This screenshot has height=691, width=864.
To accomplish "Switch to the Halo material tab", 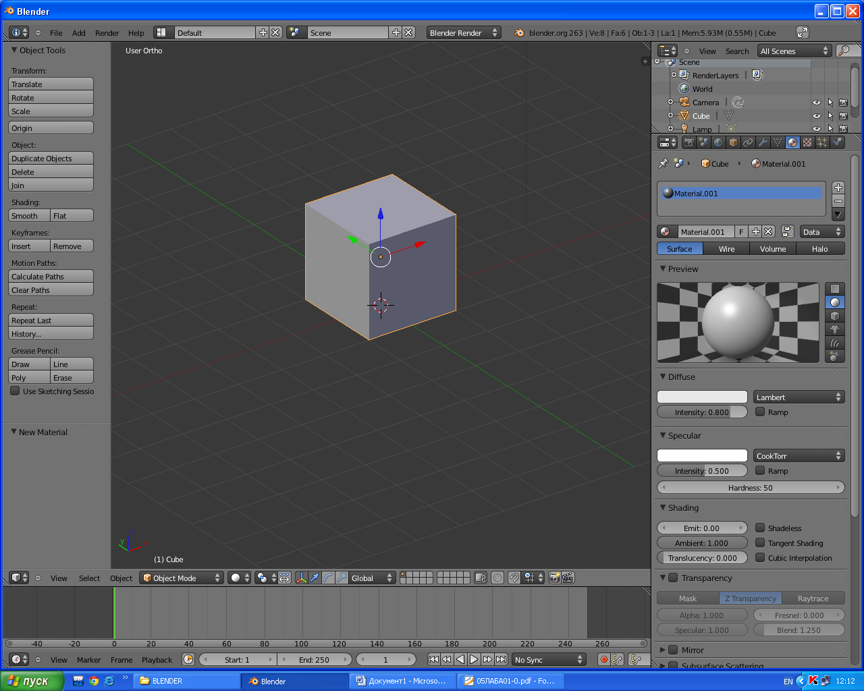I will coord(820,248).
